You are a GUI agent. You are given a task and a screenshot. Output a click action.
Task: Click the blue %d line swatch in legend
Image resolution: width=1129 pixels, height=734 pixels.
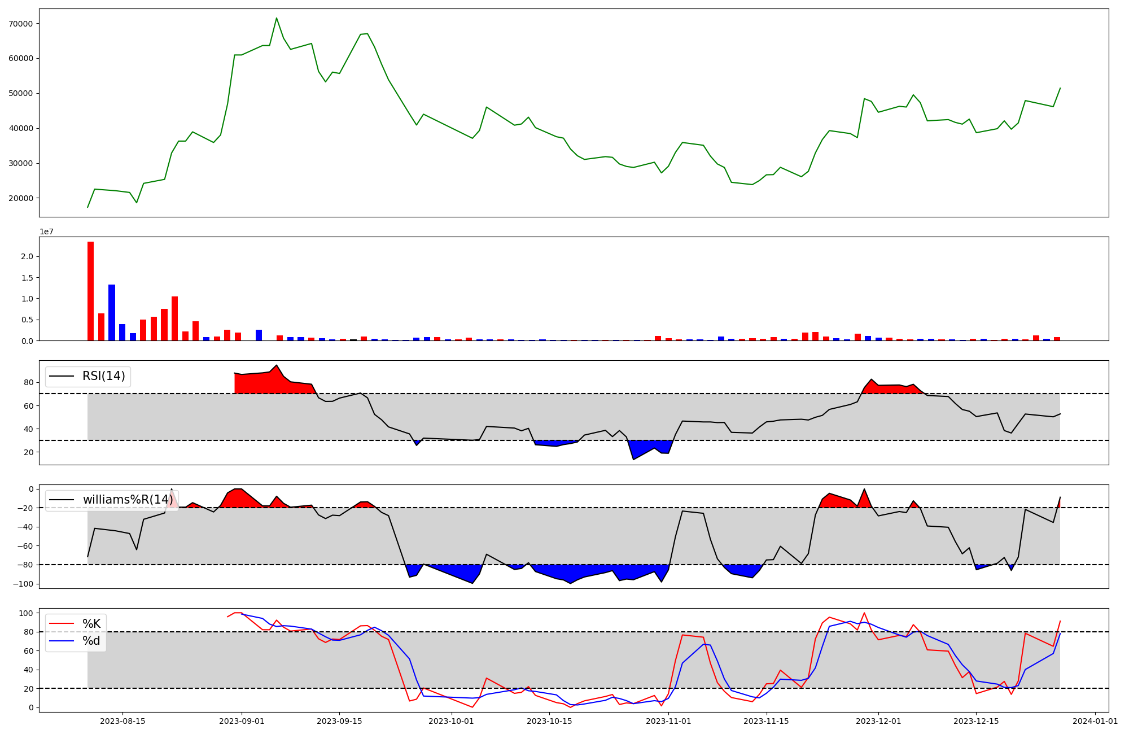coord(62,641)
